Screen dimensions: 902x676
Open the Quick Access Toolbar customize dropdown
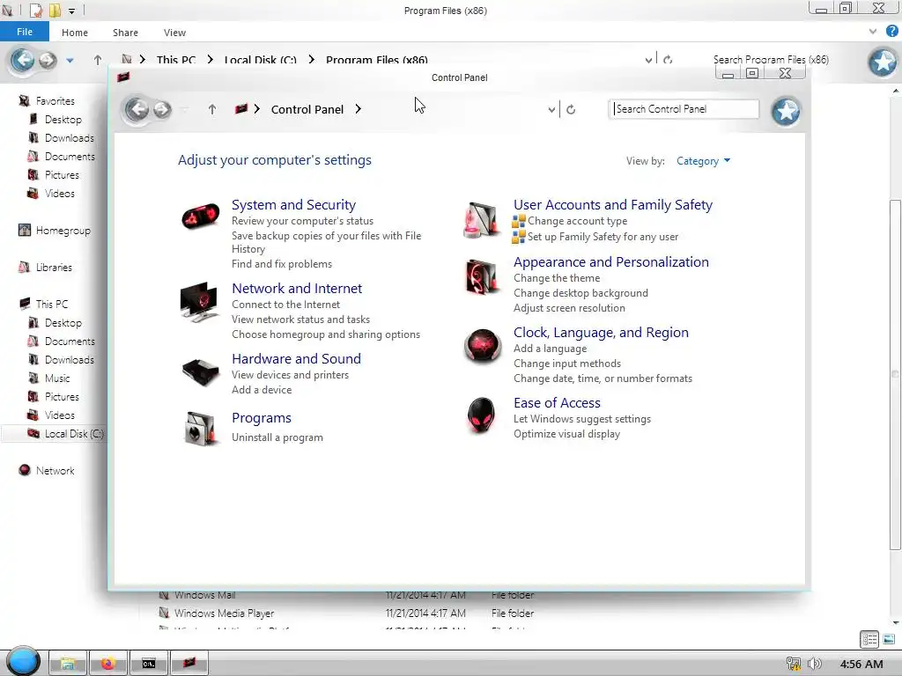[72, 11]
